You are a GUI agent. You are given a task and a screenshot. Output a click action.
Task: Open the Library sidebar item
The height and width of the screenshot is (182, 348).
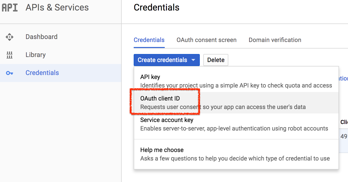coord(61,55)
